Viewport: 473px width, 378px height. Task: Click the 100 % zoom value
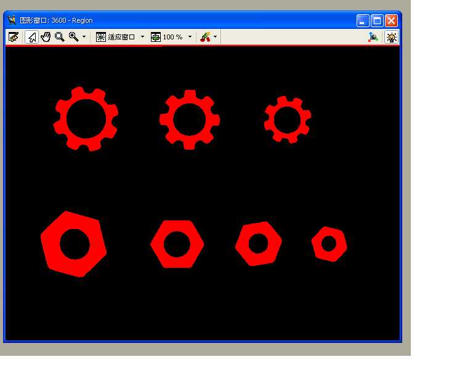[x=172, y=37]
